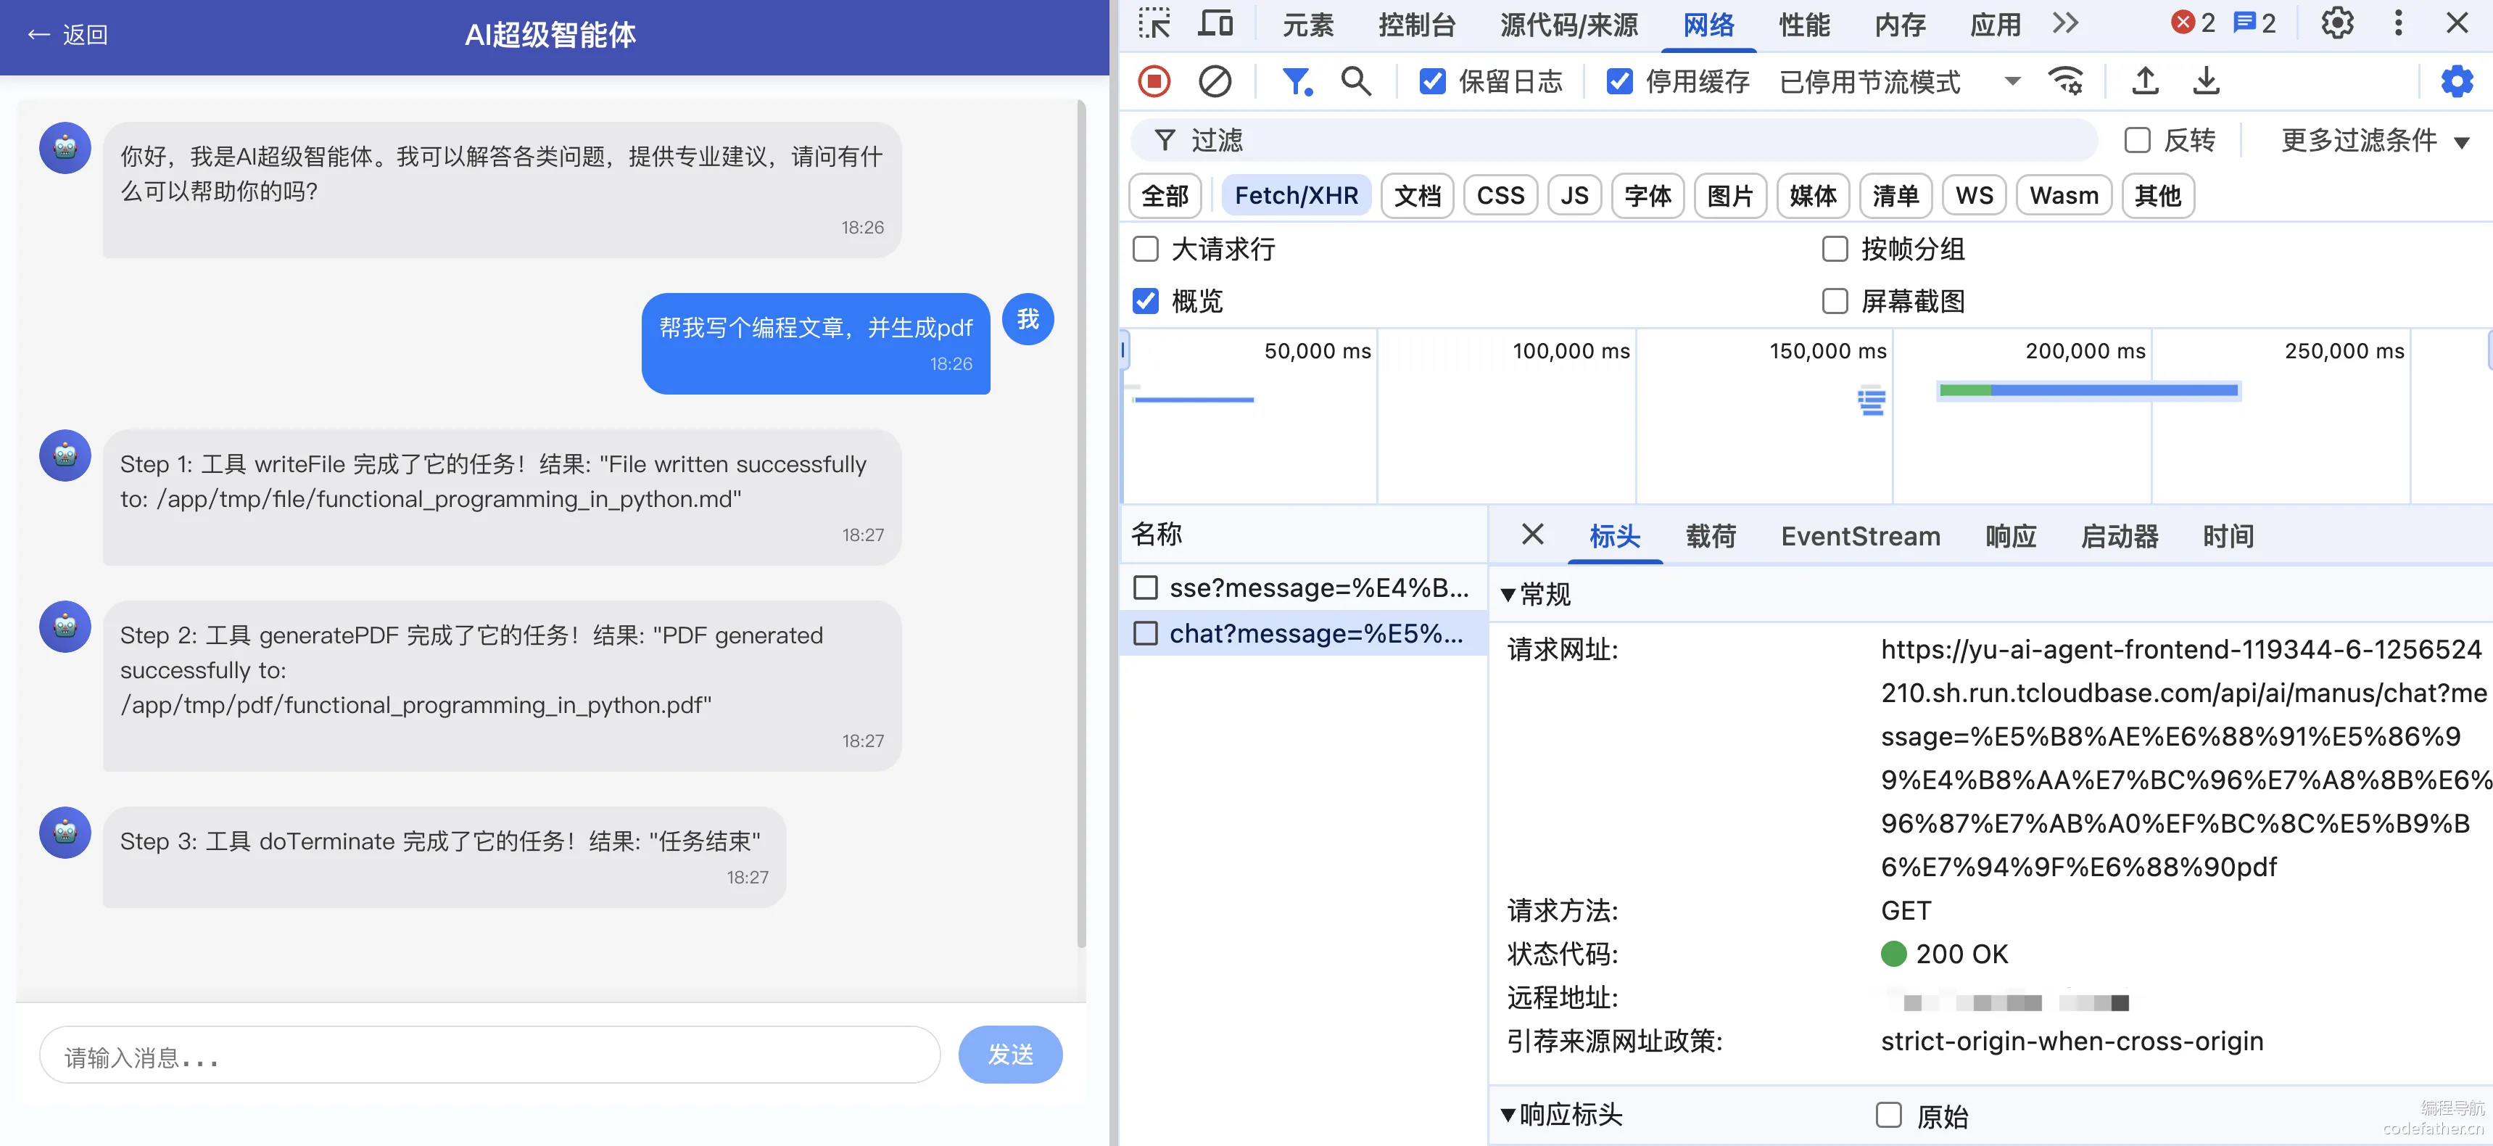The width and height of the screenshot is (2493, 1146).
Task: Click the user avatar labeled 我
Action: pyautogui.click(x=1028, y=319)
